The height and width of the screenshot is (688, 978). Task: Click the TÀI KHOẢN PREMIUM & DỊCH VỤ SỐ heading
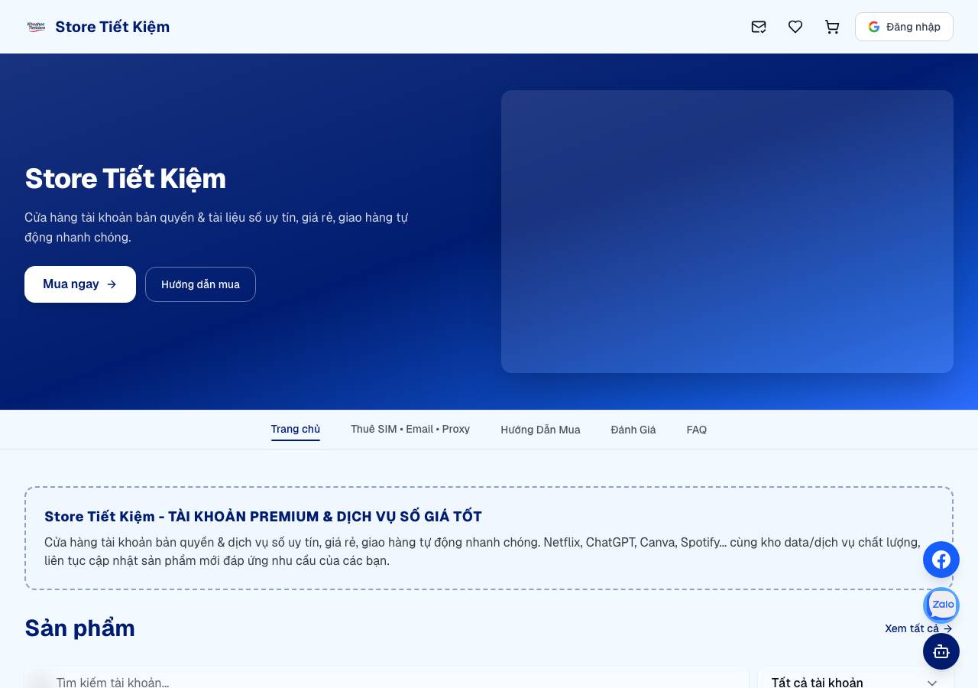pos(263,516)
